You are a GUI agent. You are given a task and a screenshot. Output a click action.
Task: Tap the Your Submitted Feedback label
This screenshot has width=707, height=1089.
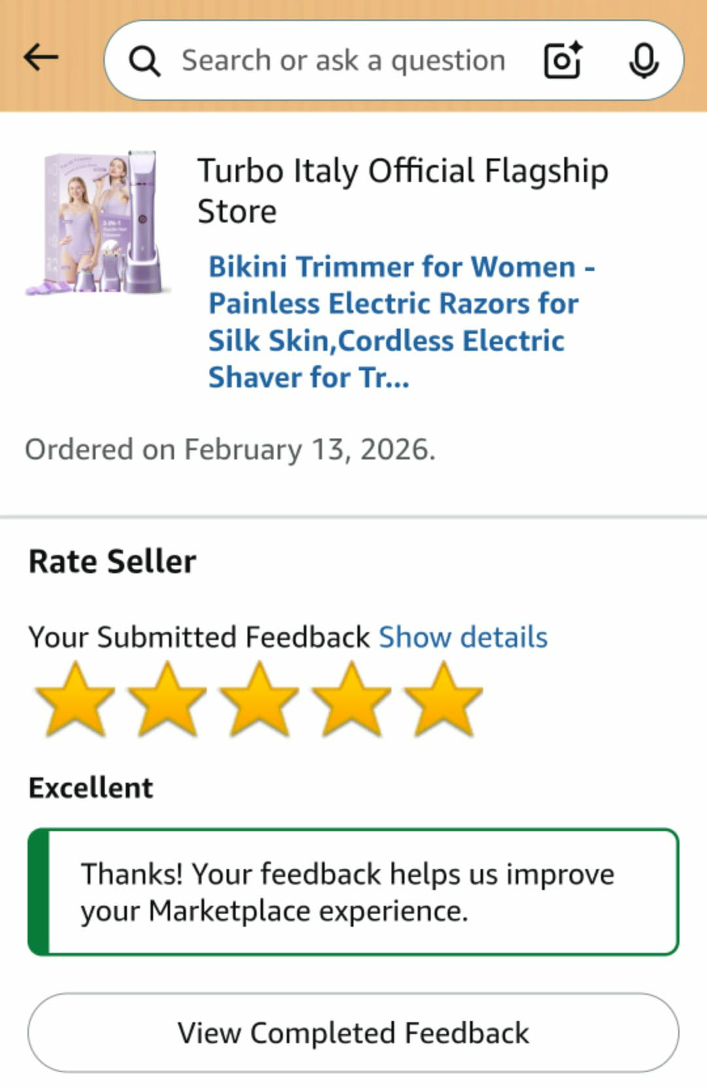coord(200,637)
